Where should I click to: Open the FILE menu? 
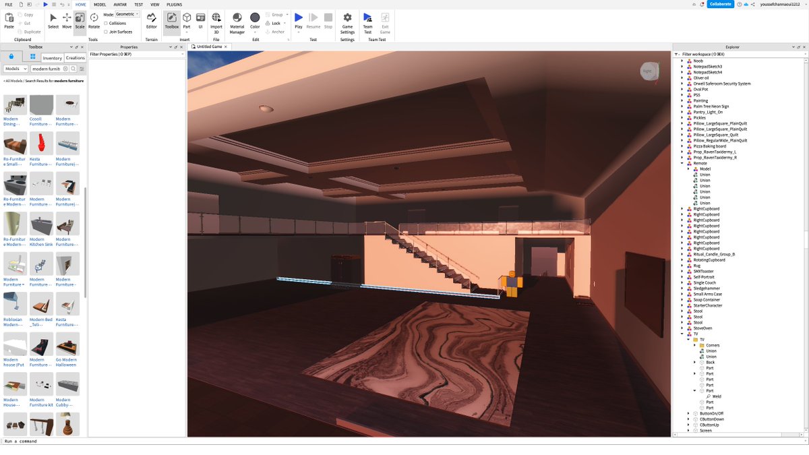point(9,4)
